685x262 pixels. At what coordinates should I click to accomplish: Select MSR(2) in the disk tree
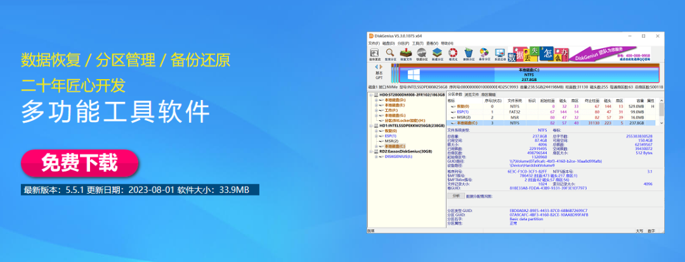click(x=391, y=140)
